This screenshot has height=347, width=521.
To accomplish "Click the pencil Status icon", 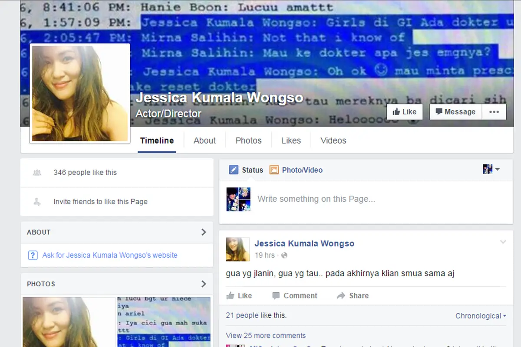I will click(x=234, y=170).
